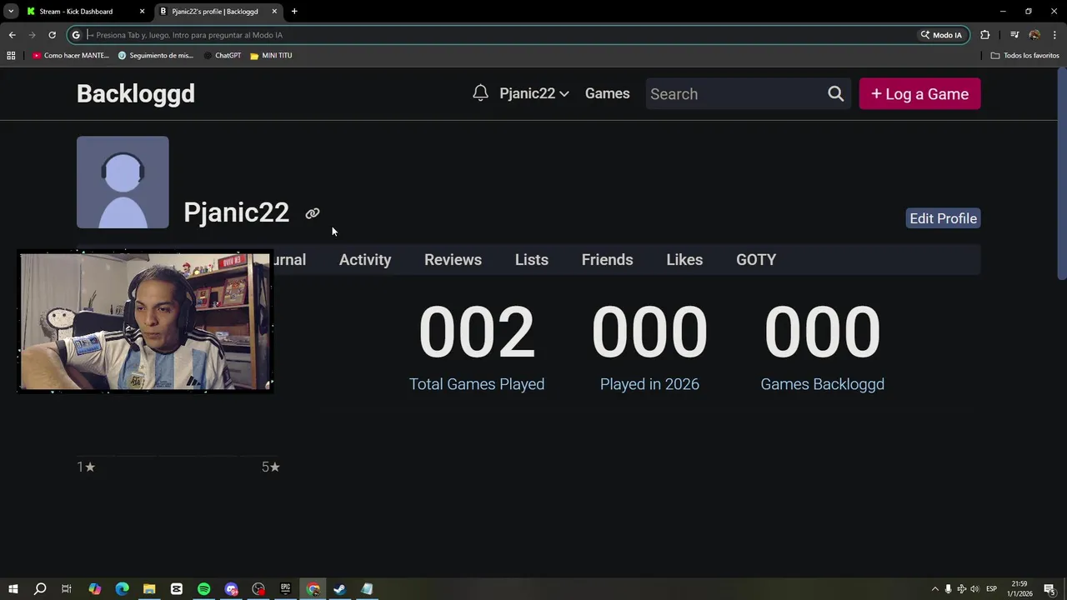1067x600 pixels.
Task: Open the Como hacer MANTE... bookmark
Action: [x=71, y=56]
